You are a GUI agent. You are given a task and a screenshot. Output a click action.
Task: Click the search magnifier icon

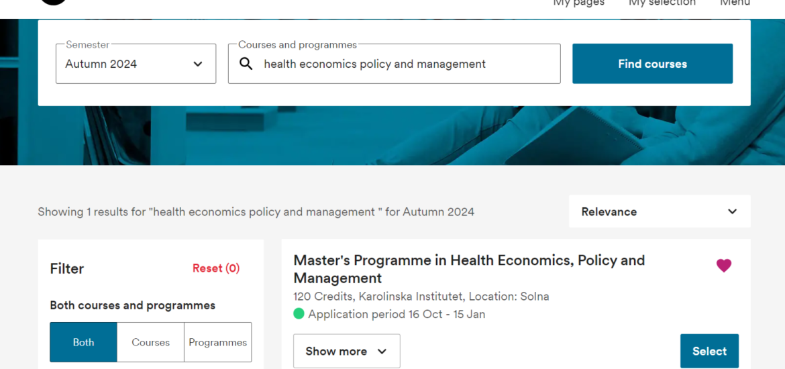[246, 64]
